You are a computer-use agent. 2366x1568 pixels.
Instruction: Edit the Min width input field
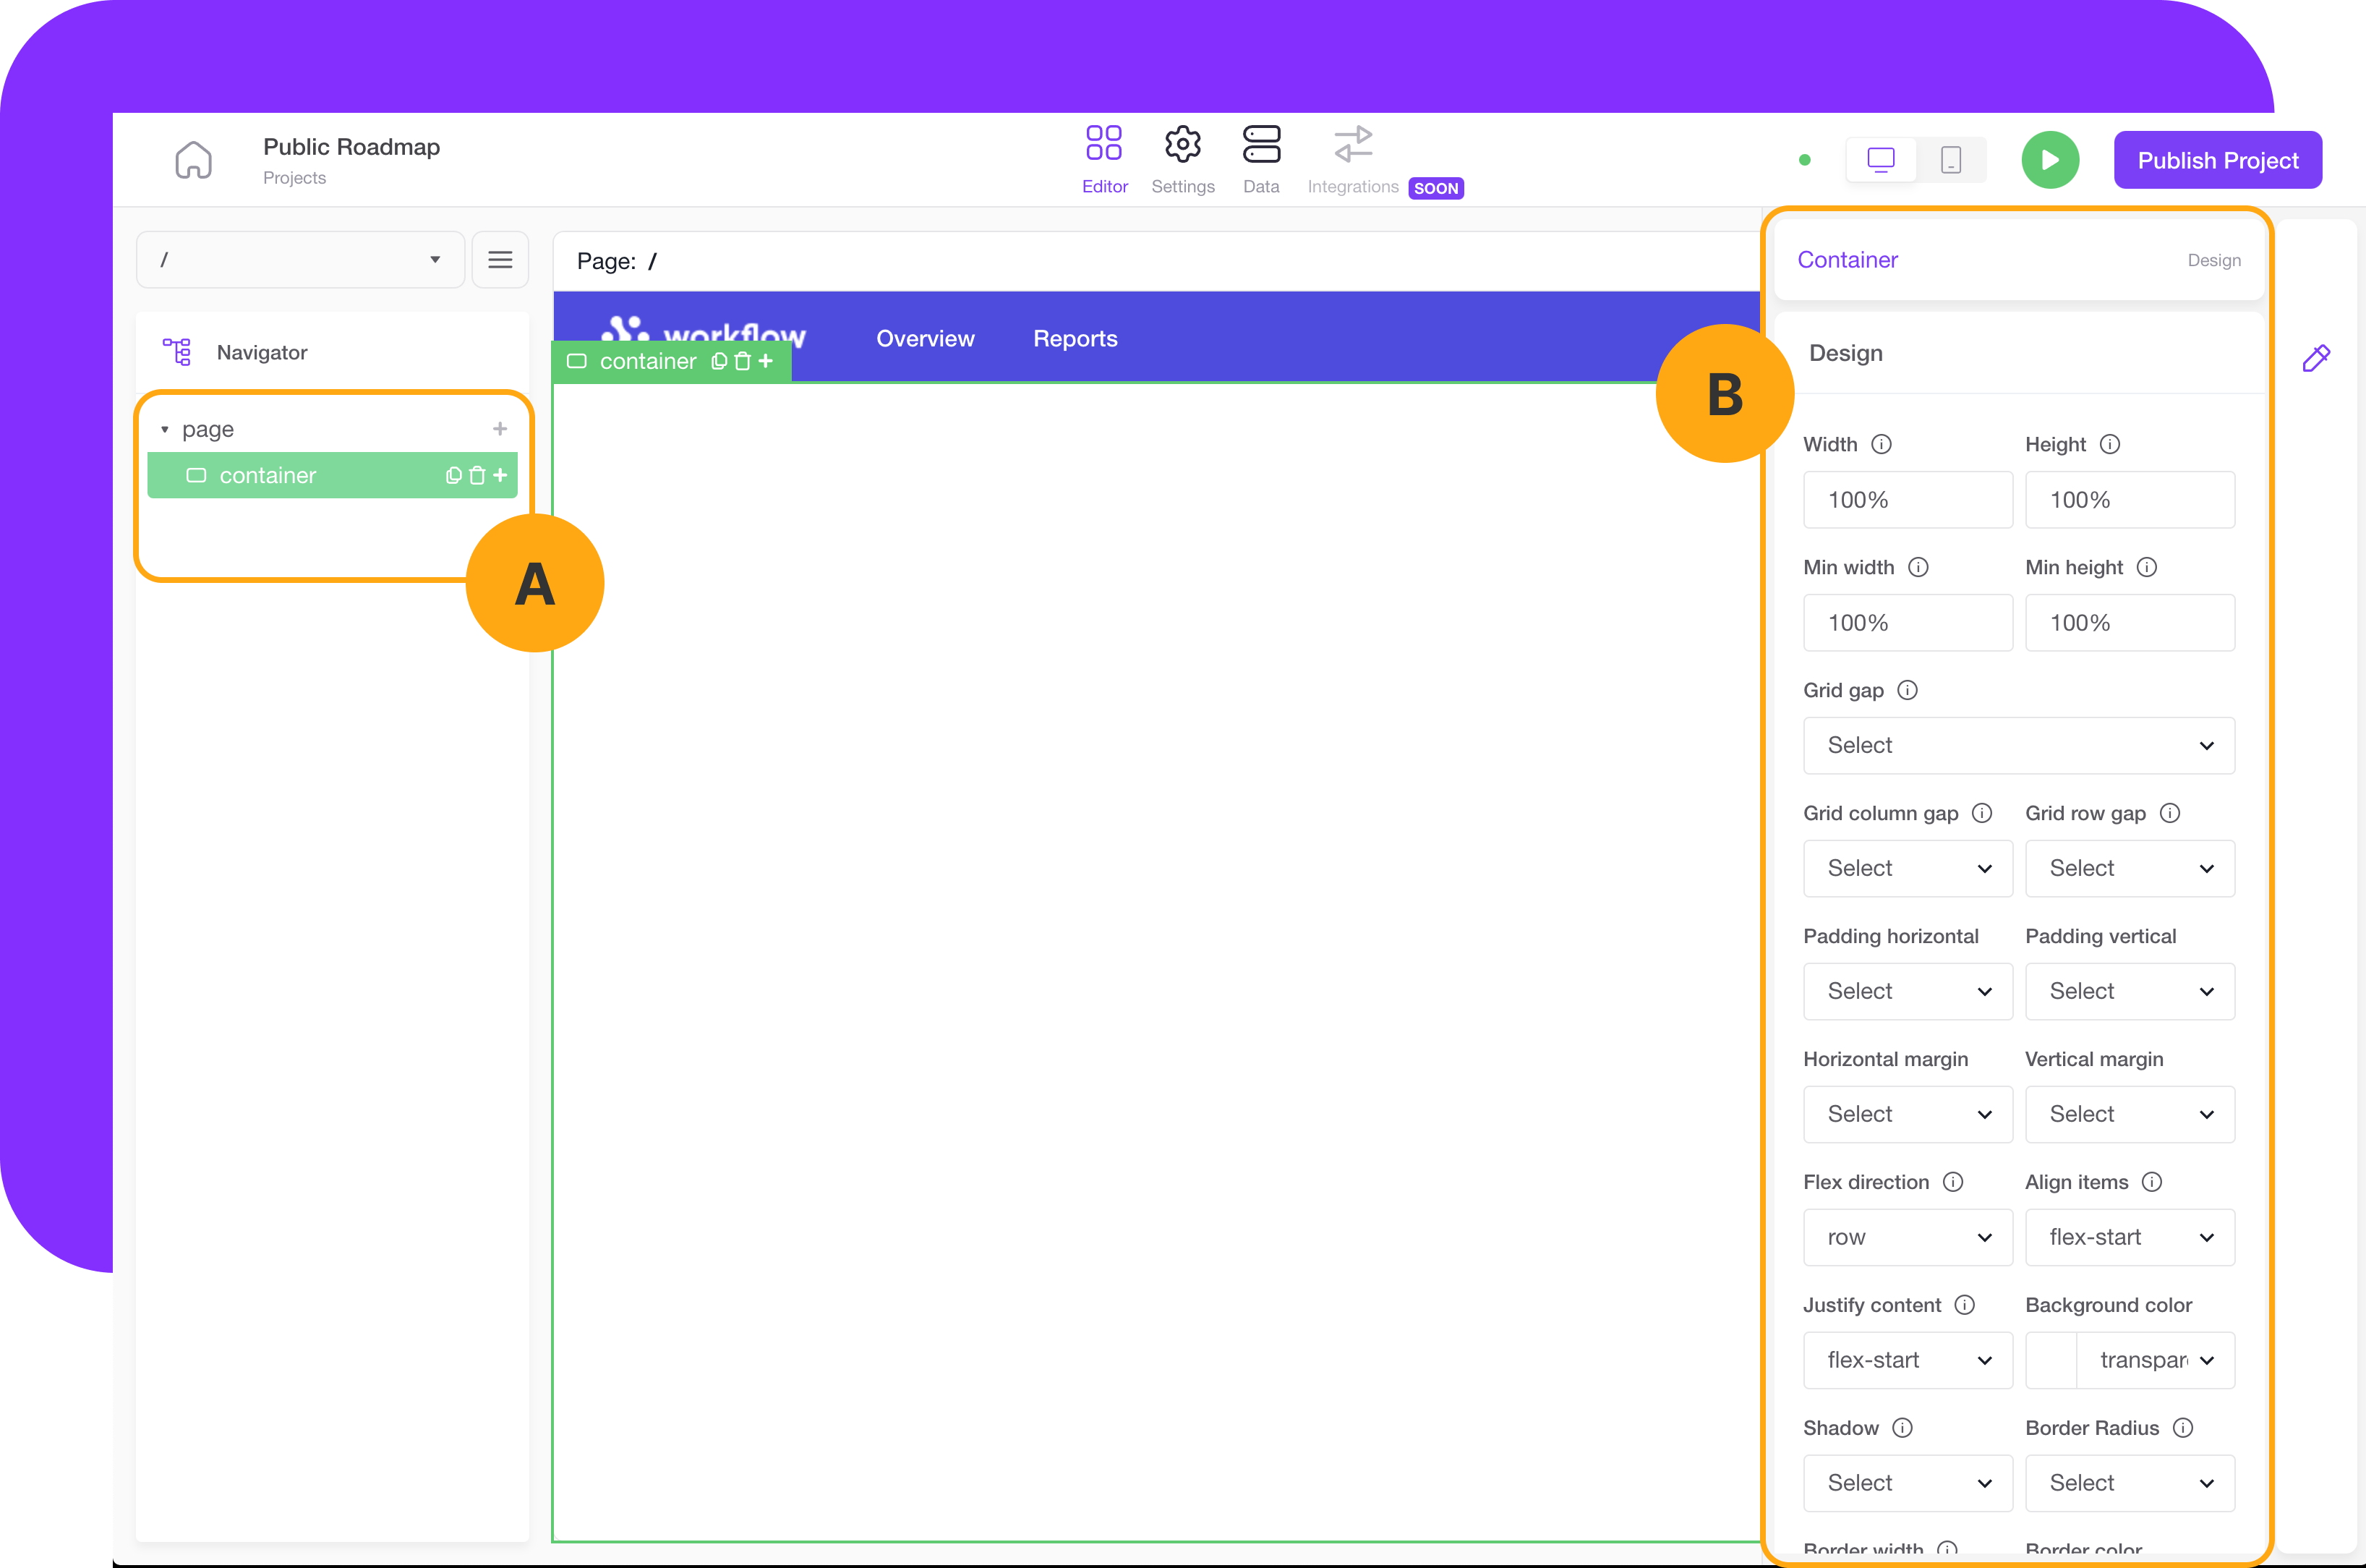1908,623
